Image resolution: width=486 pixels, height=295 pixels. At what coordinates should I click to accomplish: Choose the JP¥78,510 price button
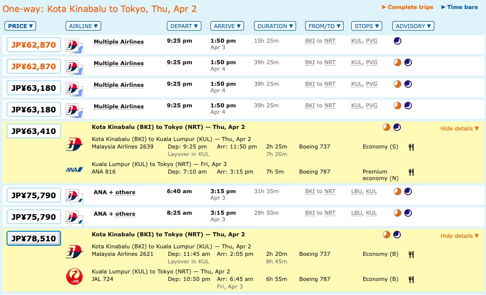pyautogui.click(x=34, y=238)
